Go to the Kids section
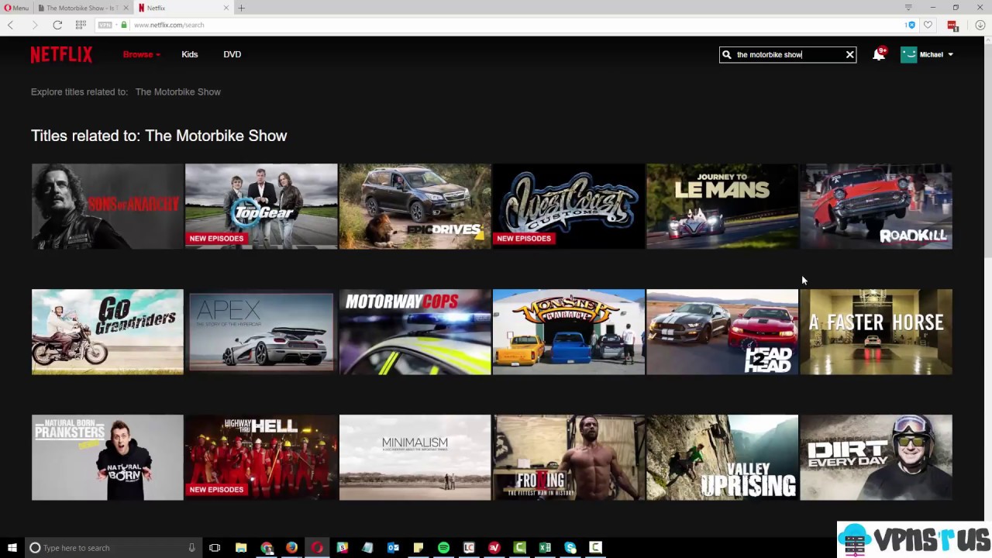 coord(190,54)
